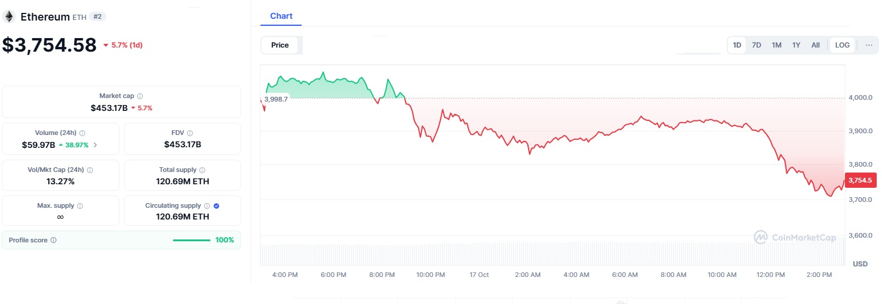Select the All time range option
This screenshot has width=882, height=304.
point(816,45)
